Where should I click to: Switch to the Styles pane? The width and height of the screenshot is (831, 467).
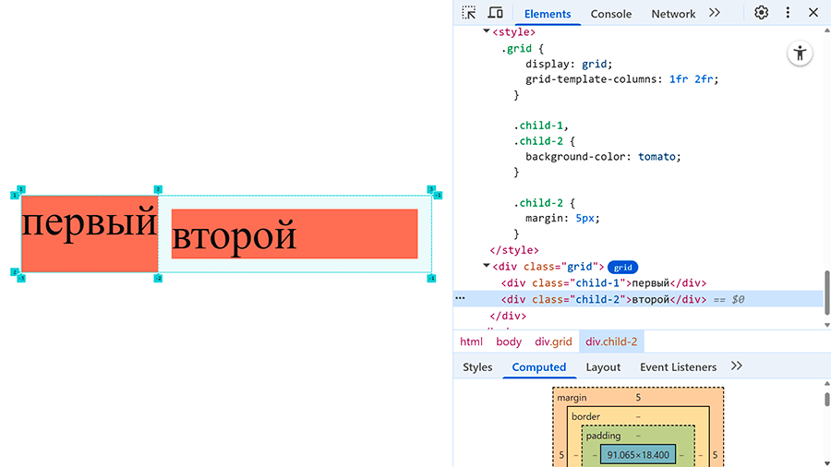point(477,367)
